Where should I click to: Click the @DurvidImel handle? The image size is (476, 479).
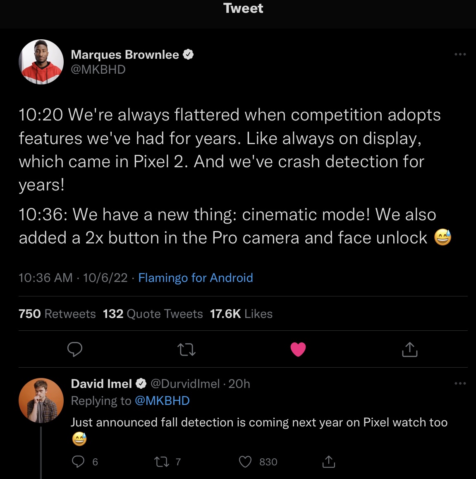coord(185,384)
